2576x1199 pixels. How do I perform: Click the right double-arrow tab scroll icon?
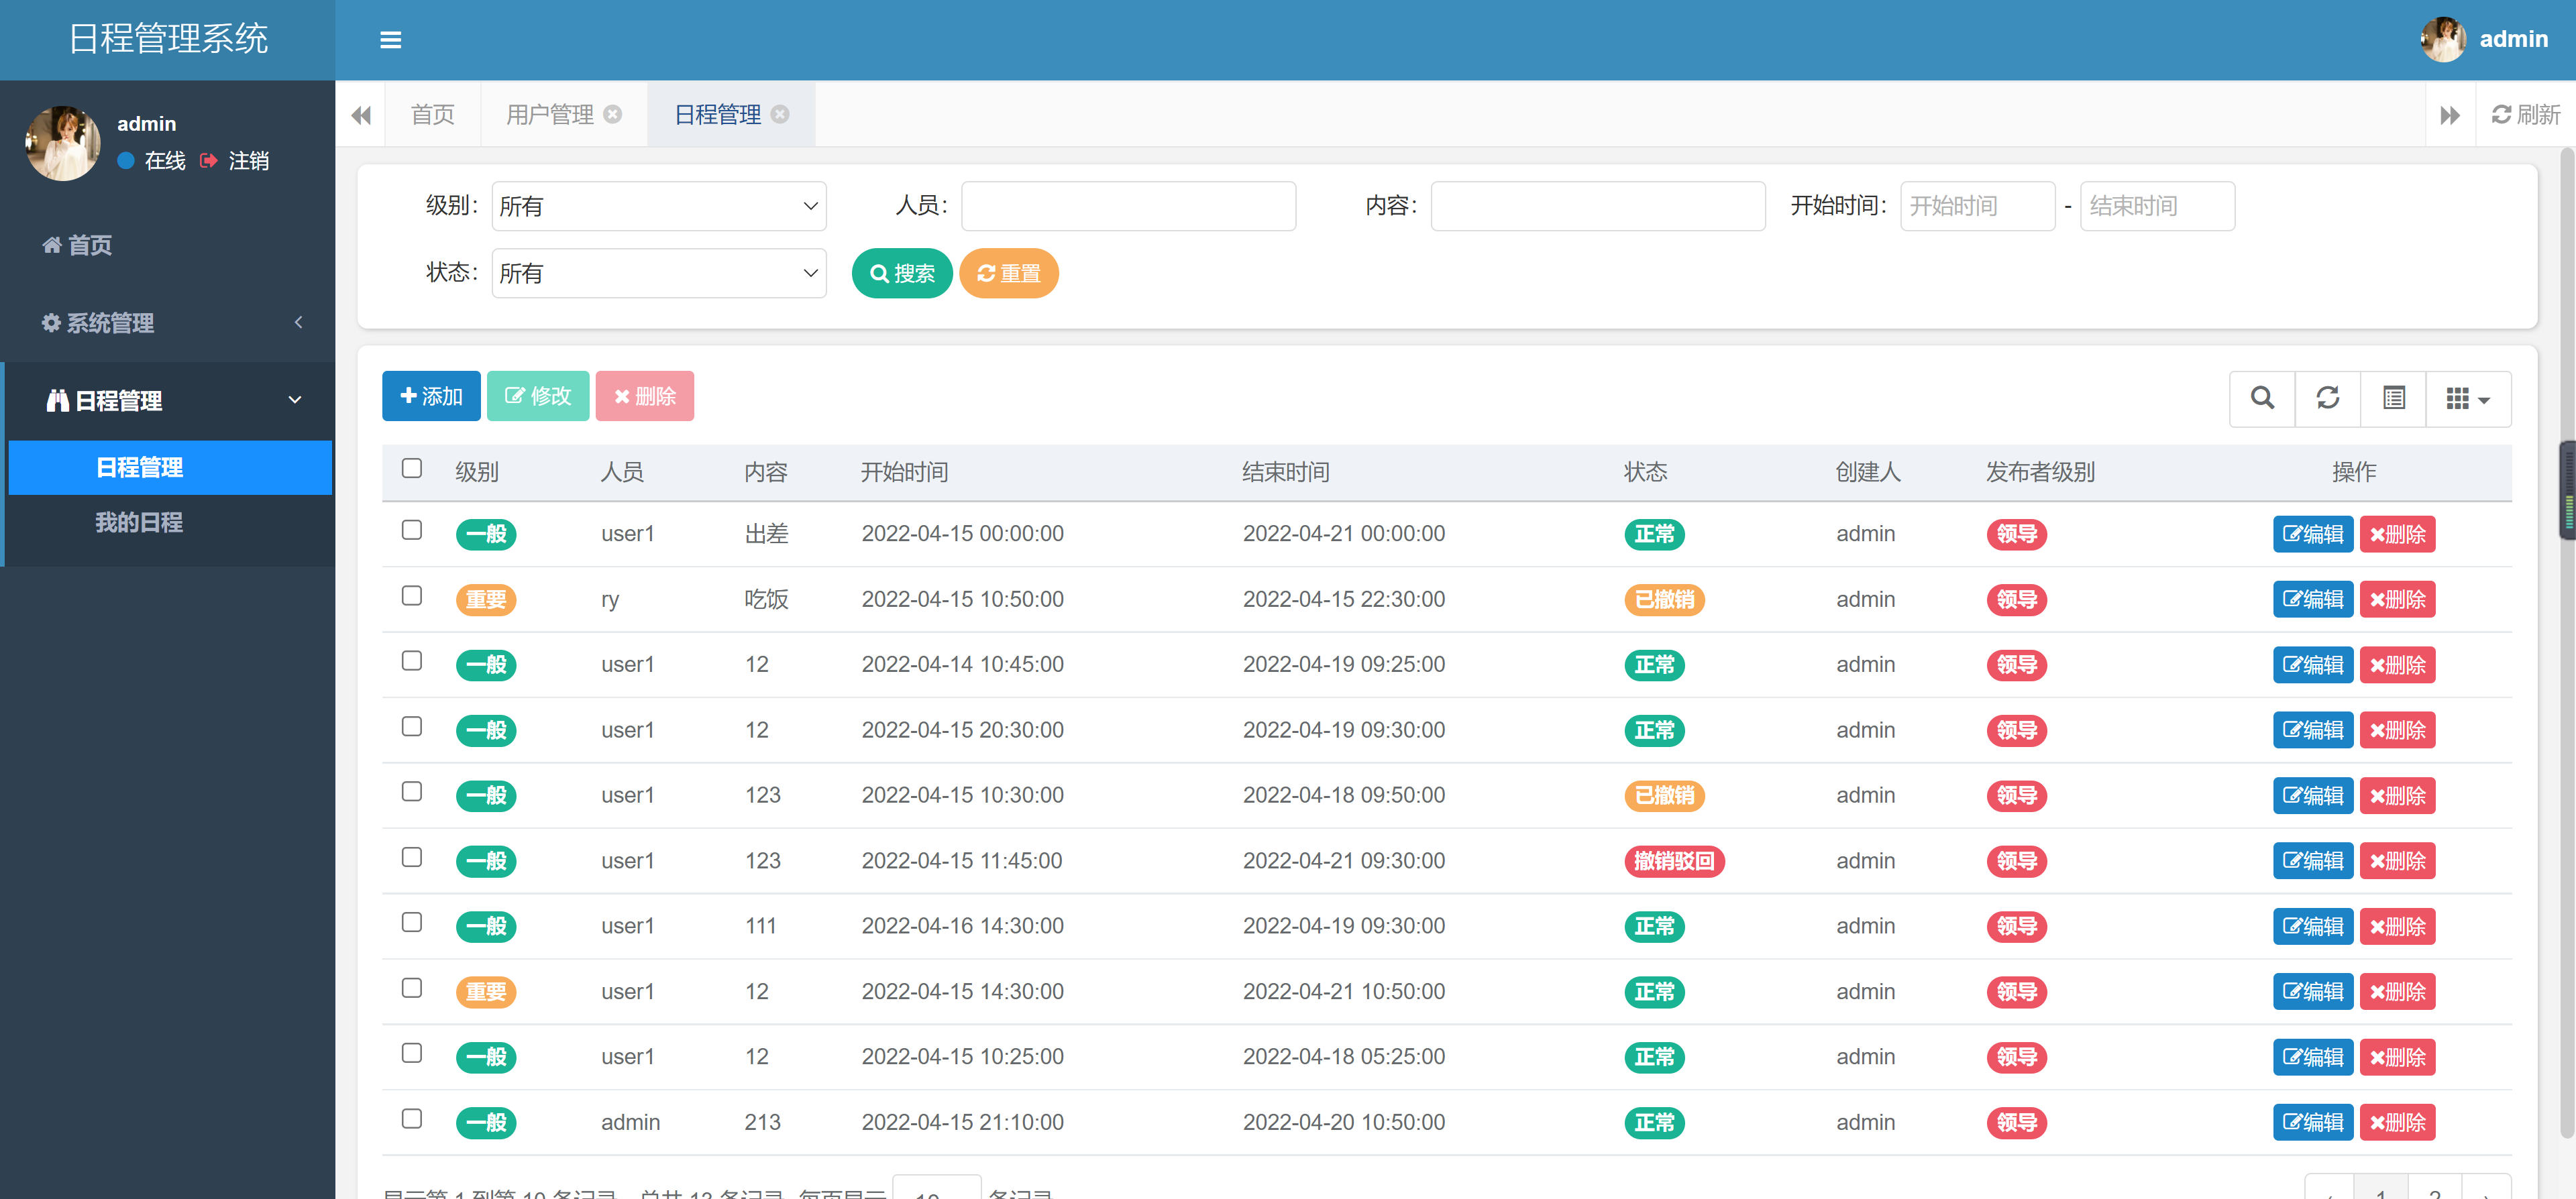[2450, 114]
